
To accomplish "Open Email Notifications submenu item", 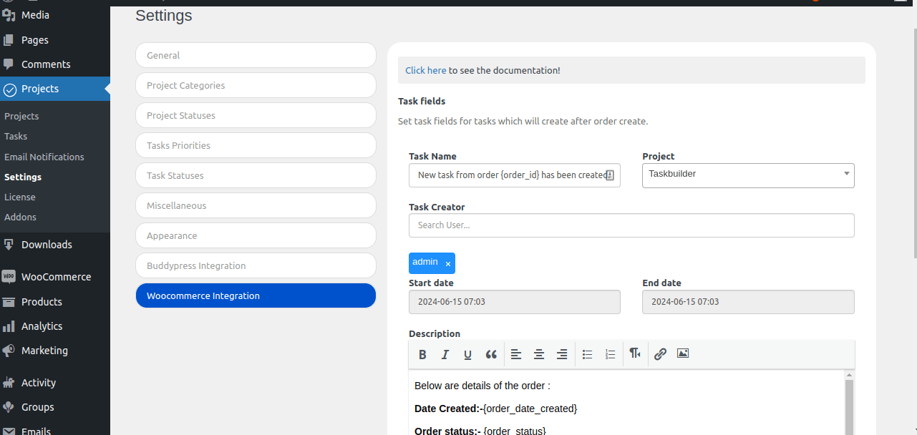I will click(x=44, y=157).
